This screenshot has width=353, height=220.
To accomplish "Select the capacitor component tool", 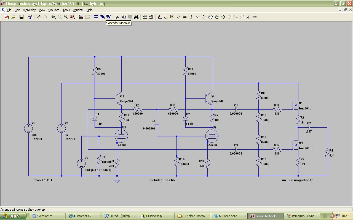I will [x=185, y=17].
